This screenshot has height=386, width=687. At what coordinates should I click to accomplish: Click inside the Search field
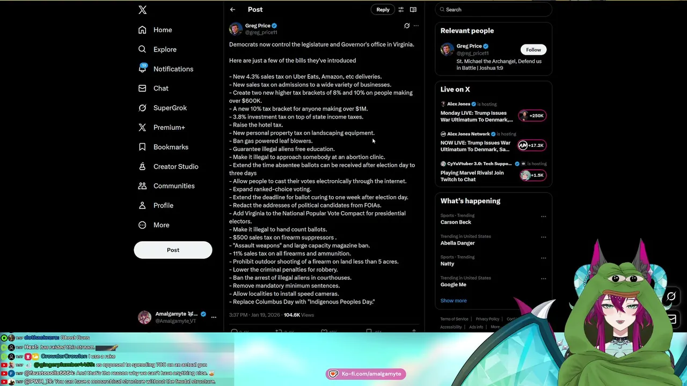[493, 10]
